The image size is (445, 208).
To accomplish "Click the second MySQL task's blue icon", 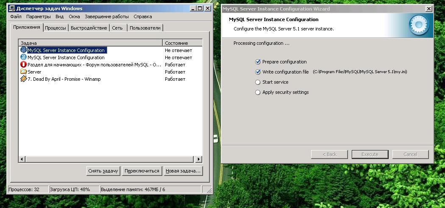I will point(23,57).
